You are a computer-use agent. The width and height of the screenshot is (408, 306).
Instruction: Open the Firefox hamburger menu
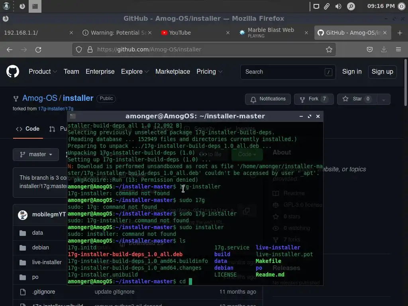coord(398,49)
